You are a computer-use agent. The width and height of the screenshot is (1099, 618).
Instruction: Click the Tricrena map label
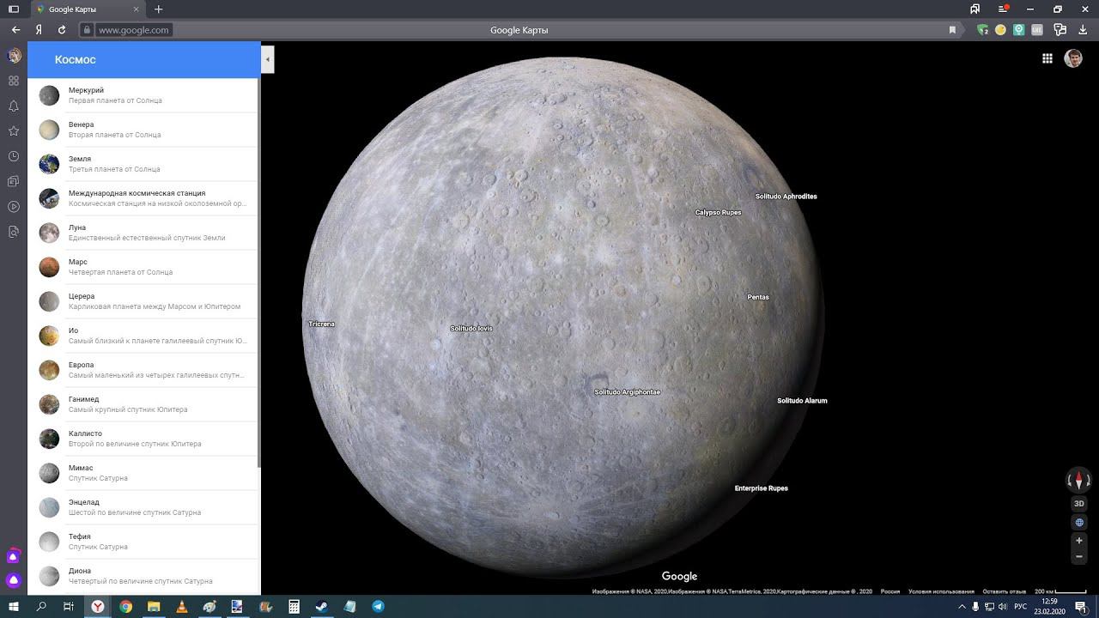pos(321,324)
